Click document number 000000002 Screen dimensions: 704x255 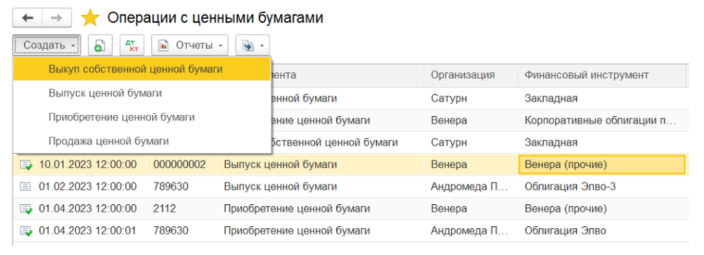[179, 165]
